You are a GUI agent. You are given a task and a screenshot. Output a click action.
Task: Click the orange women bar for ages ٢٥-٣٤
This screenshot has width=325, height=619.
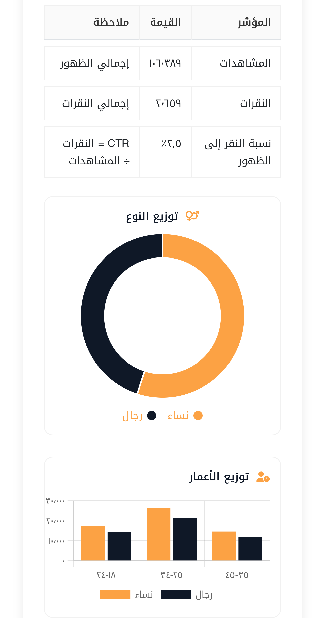158,534
